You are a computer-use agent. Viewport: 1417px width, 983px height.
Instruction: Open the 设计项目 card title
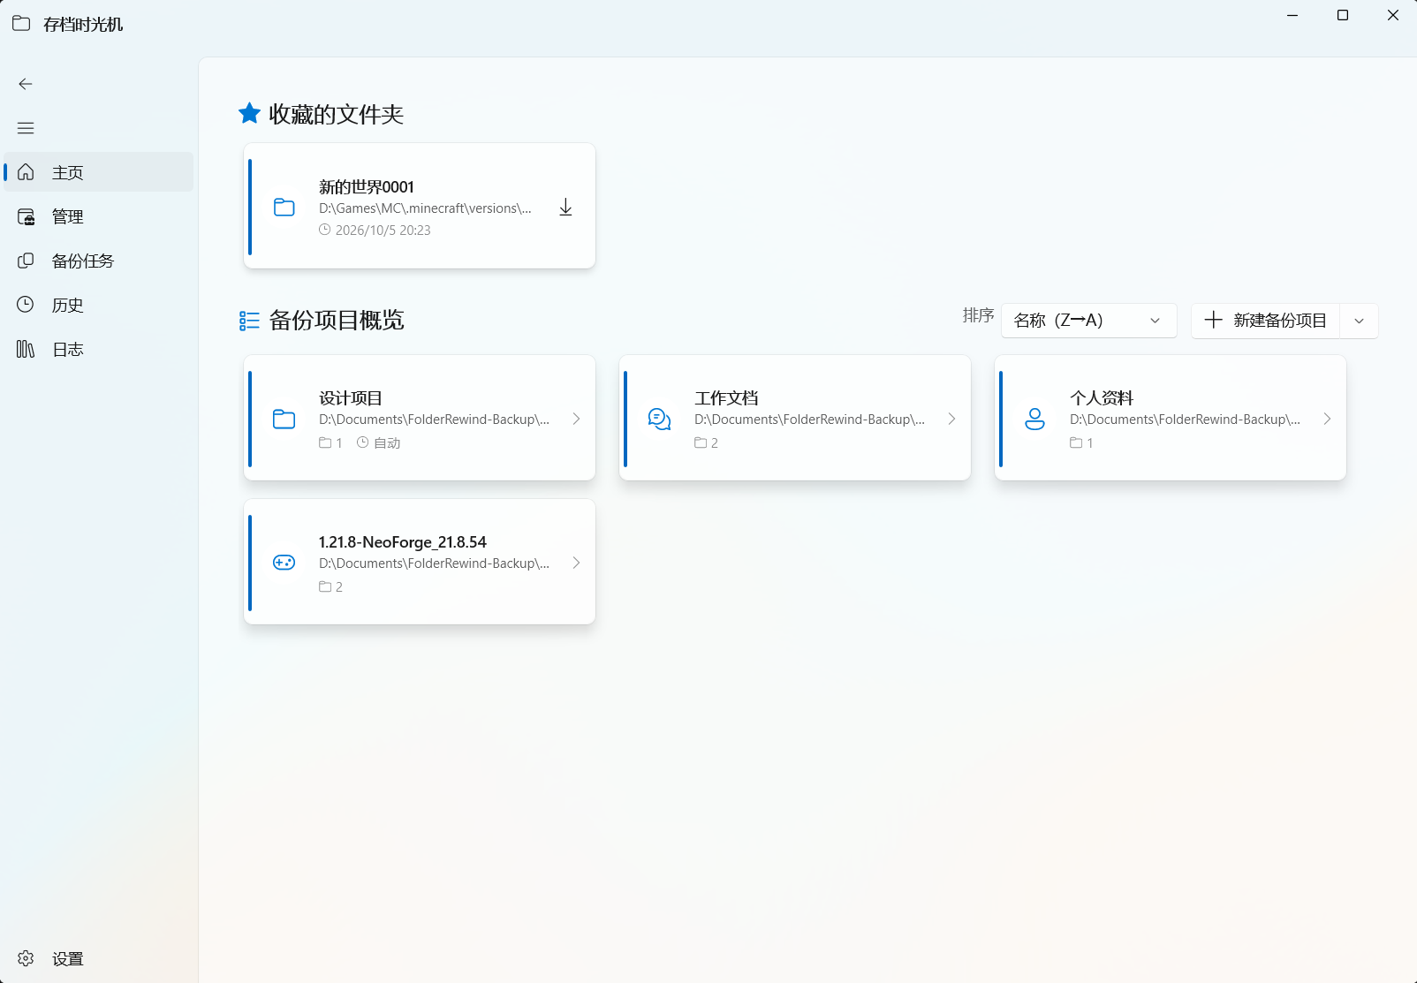click(x=351, y=398)
